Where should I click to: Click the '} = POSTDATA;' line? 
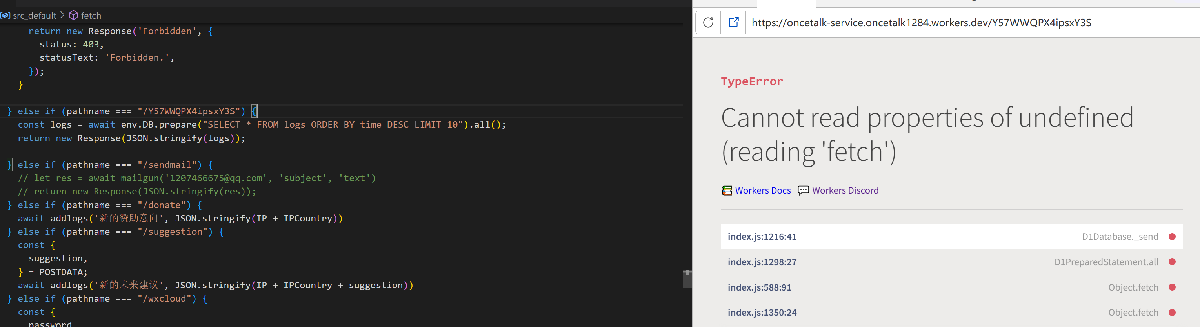click(x=53, y=272)
